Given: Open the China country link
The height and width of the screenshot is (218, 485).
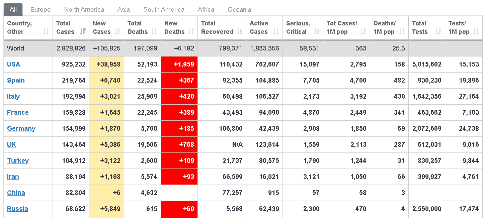Looking at the screenshot, I should [x=16, y=193].
